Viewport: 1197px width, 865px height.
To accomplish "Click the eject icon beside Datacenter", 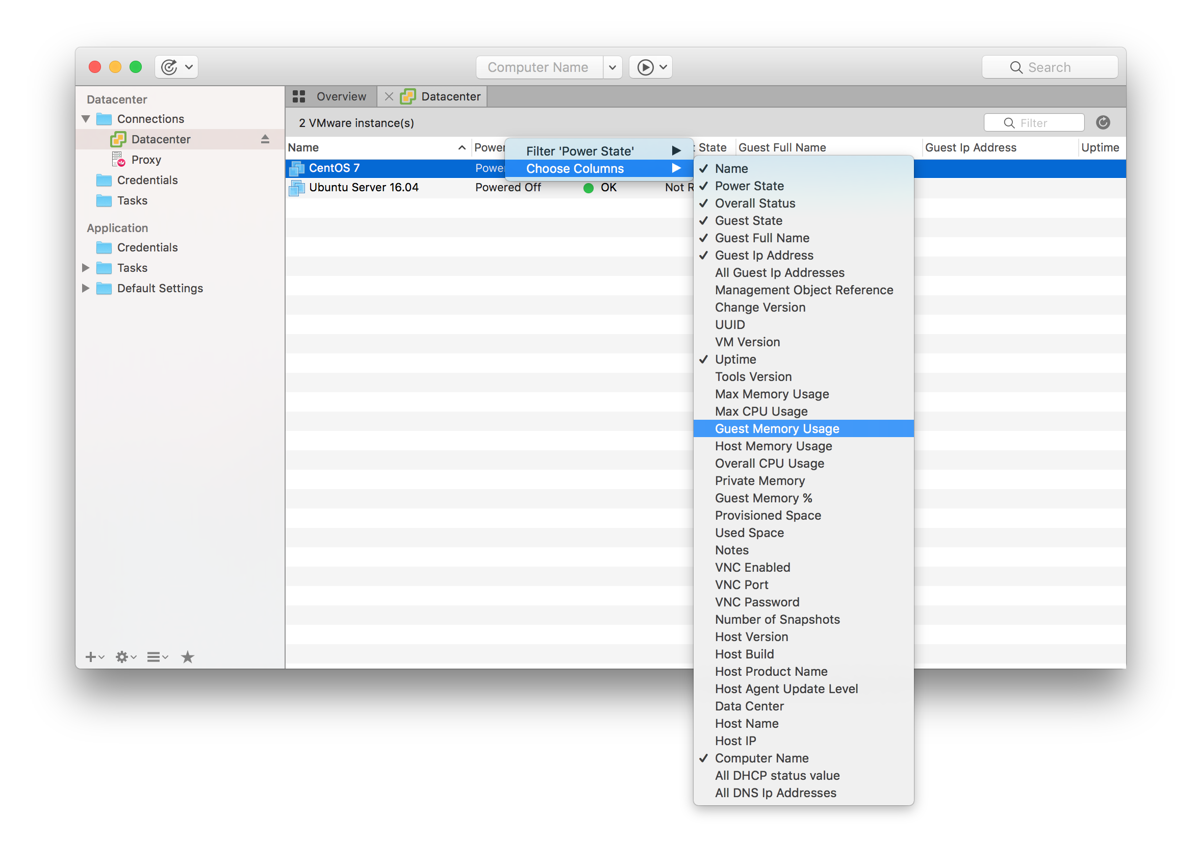I will click(265, 139).
